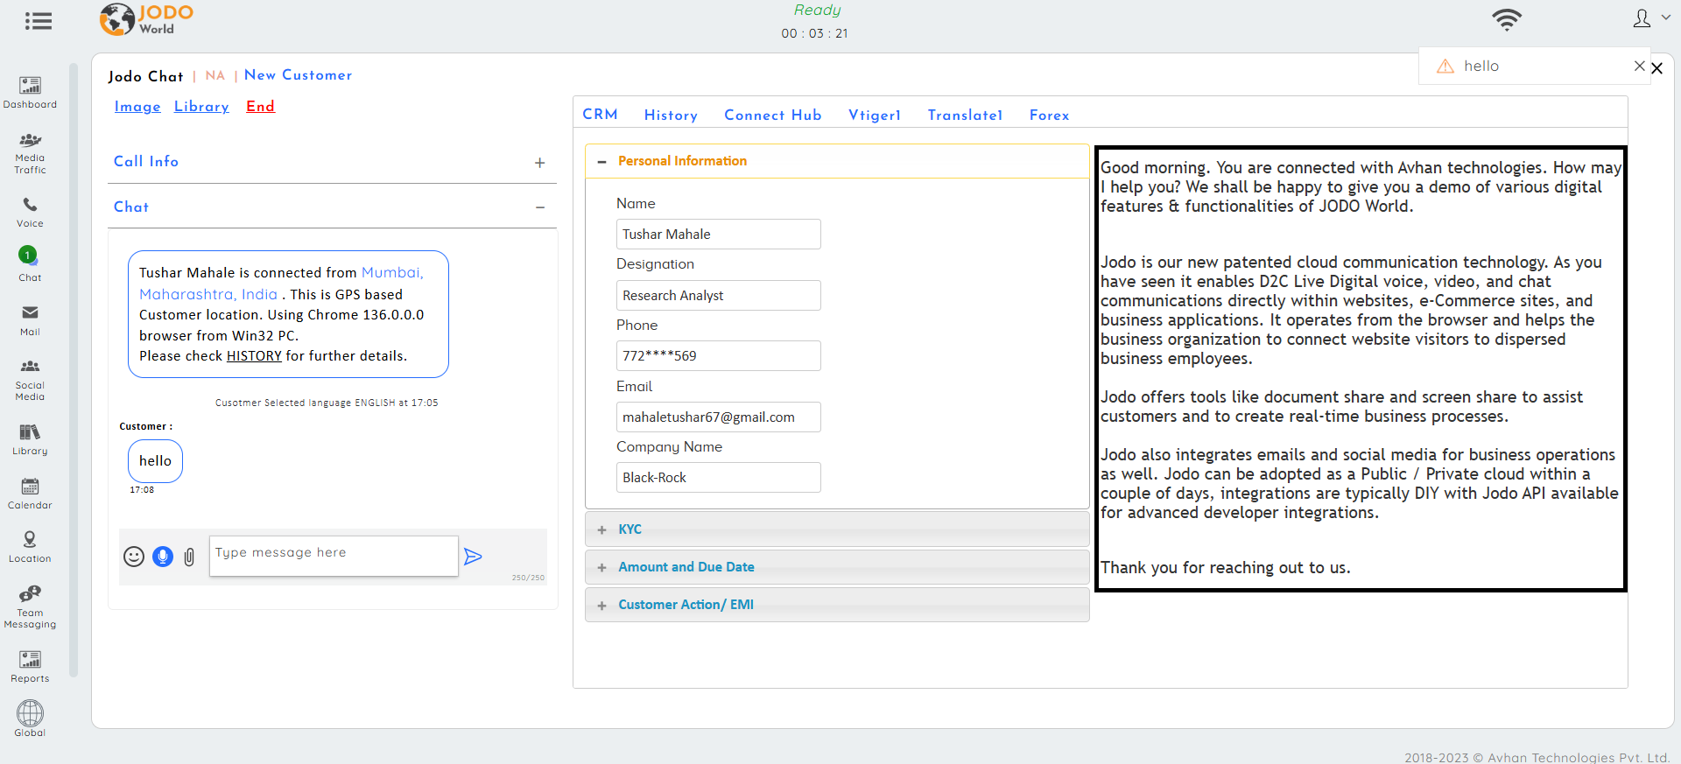Image resolution: width=1681 pixels, height=764 pixels.
Task: Open the HISTORY link in chat message
Action: tap(254, 356)
